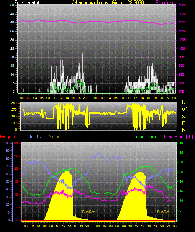Click the top compass letter 'N'

click(x=184, y=102)
